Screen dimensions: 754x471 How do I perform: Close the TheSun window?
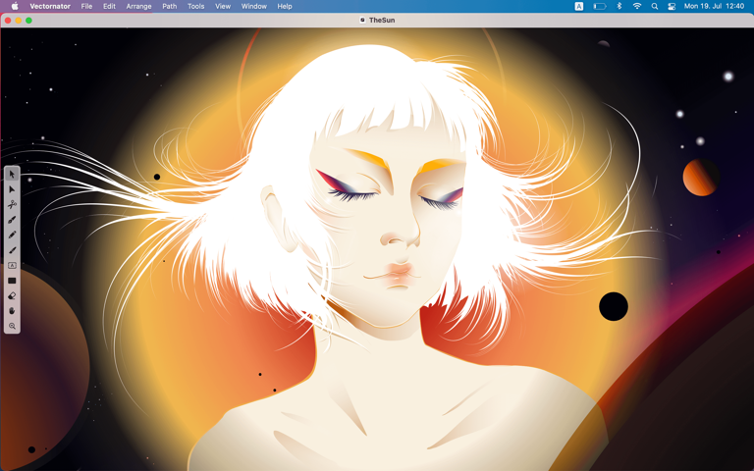[x=8, y=21]
